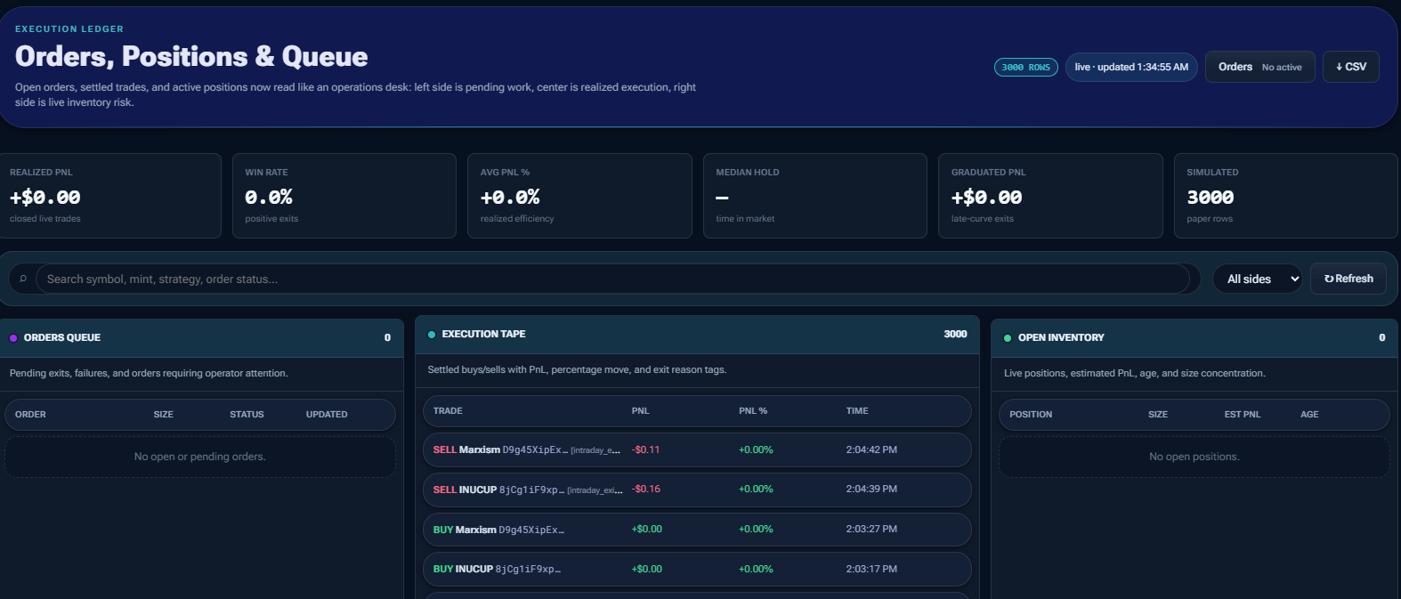
Task: Click the Win Rate card
Action: (x=344, y=196)
